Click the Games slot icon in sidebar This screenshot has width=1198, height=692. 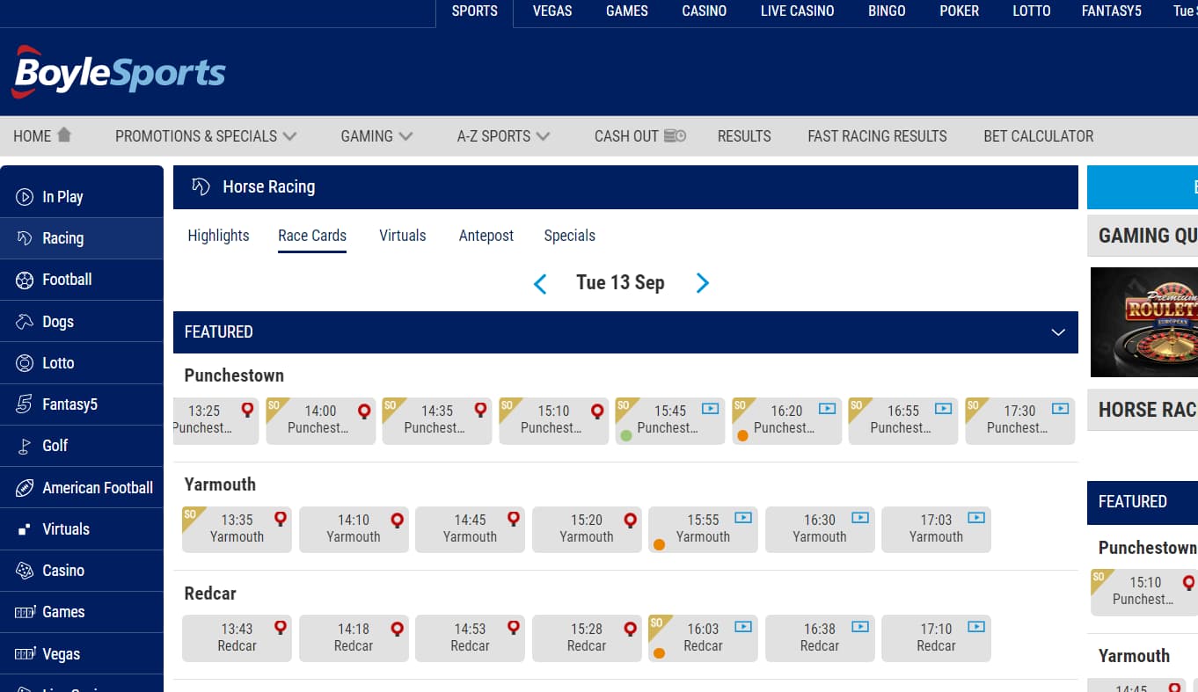coord(25,612)
